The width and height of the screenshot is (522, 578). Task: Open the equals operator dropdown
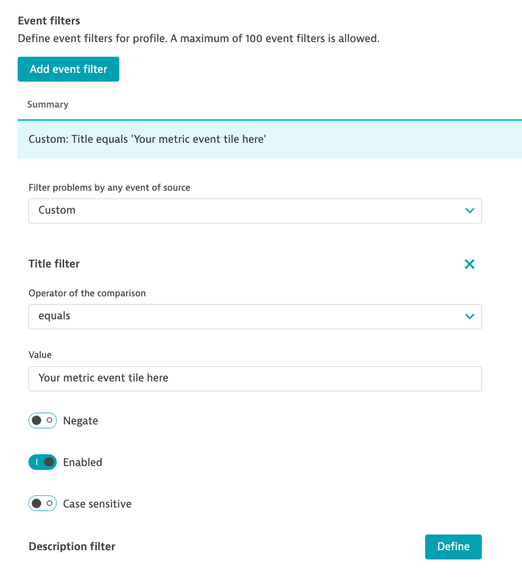coord(254,316)
